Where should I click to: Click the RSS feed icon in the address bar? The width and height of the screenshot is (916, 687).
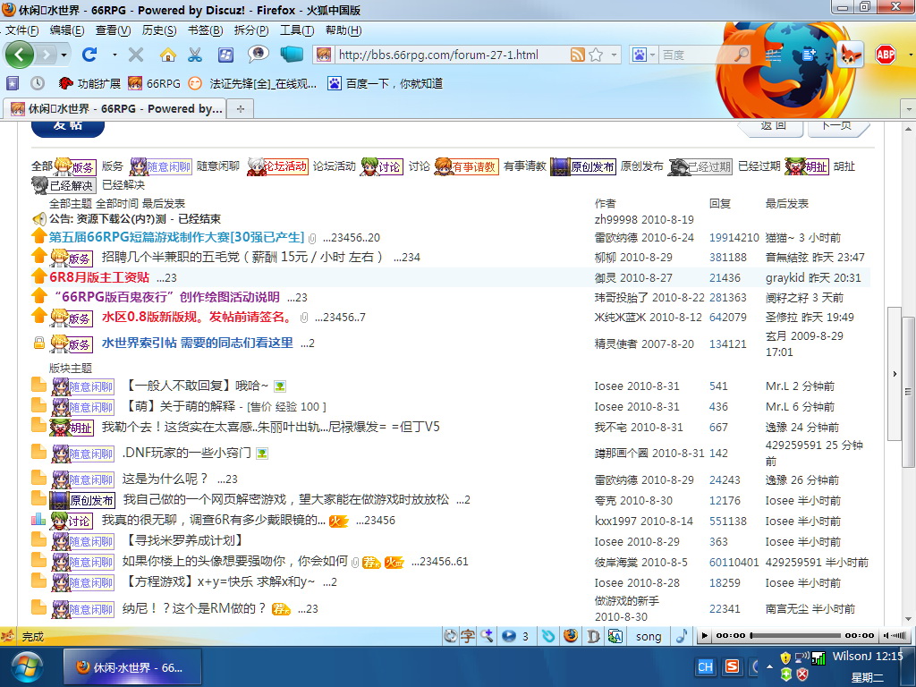(x=577, y=55)
